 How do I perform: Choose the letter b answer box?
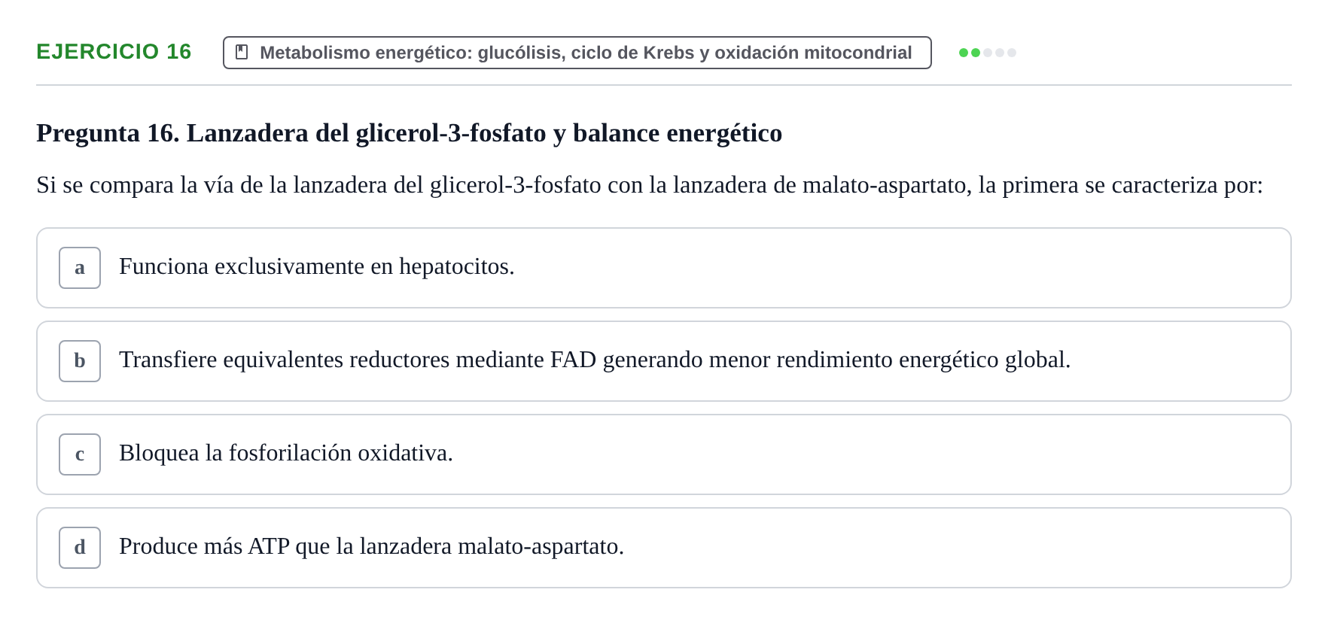(x=80, y=361)
